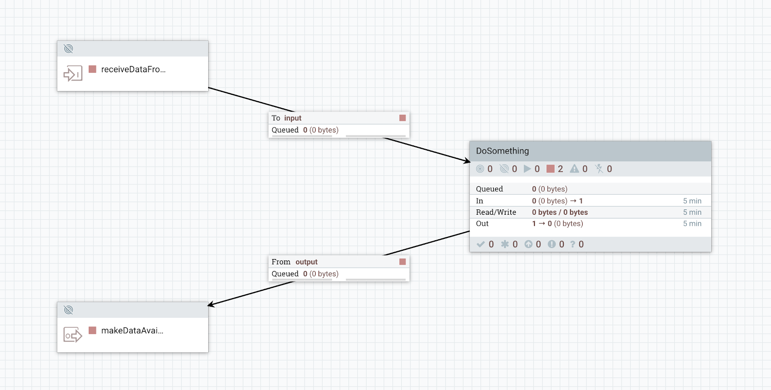Click the stopped components icon showing 2

click(x=550, y=169)
